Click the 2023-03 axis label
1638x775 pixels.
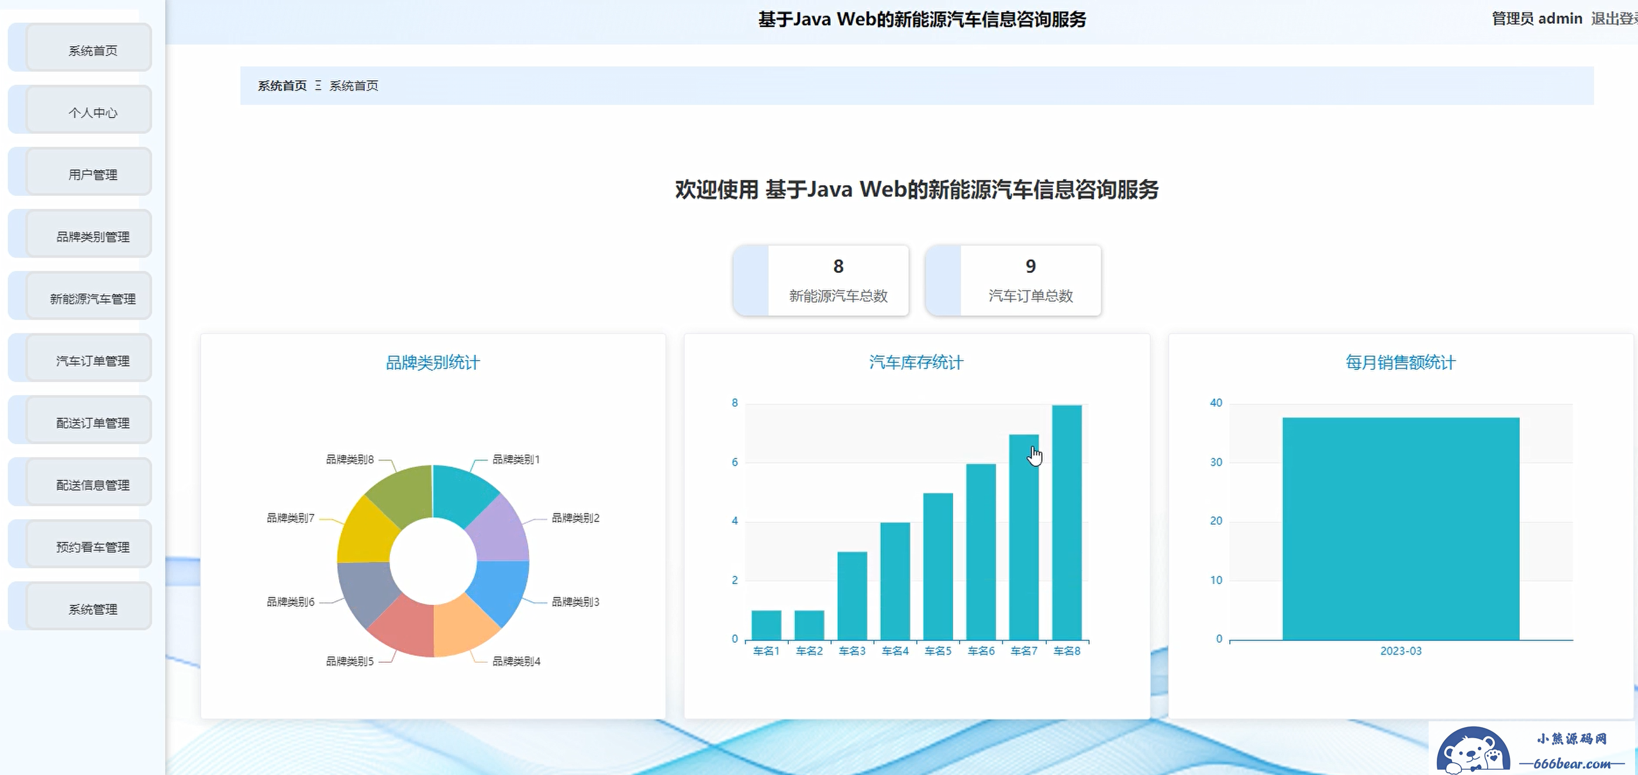click(1401, 651)
